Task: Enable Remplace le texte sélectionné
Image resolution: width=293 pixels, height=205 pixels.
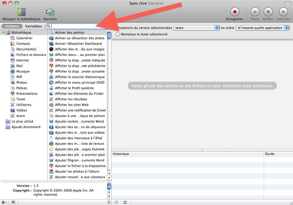Action: pos(118,34)
